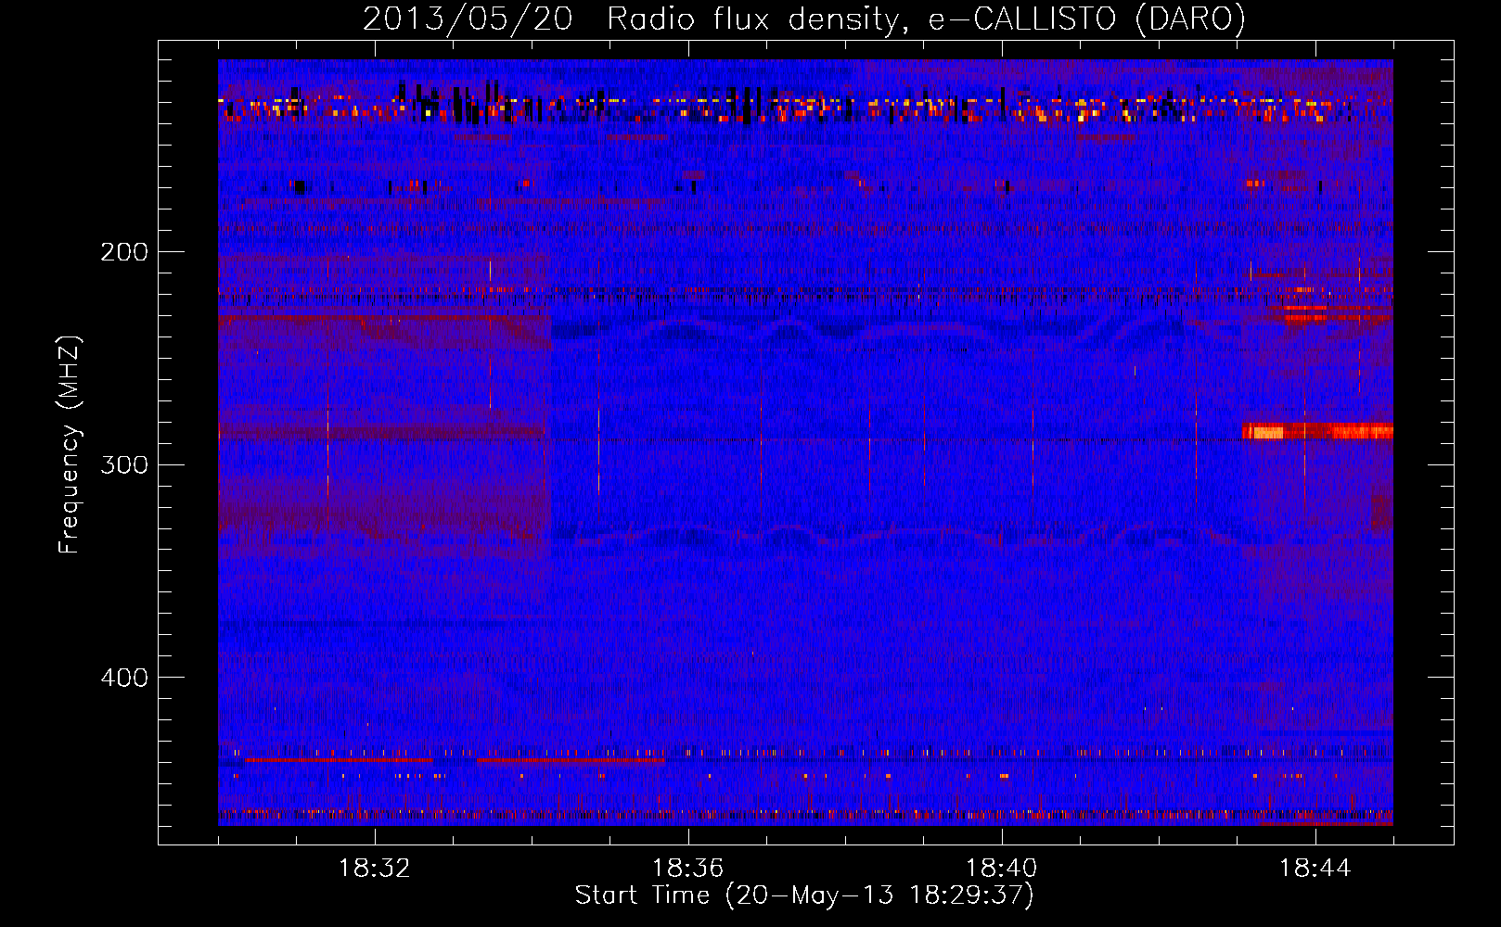1501x927 pixels.
Task: Click the '18:40' time tick label
Action: tap(1002, 869)
